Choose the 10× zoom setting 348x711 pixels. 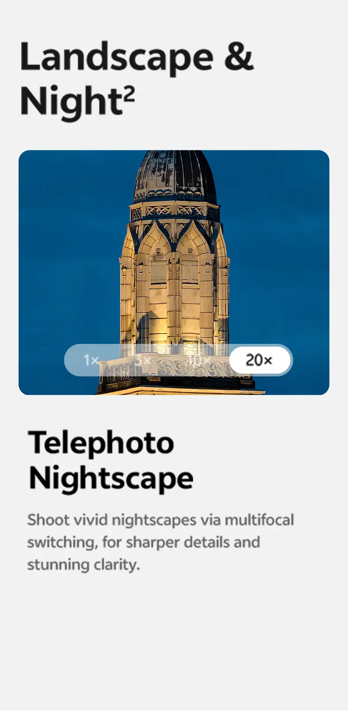198,360
